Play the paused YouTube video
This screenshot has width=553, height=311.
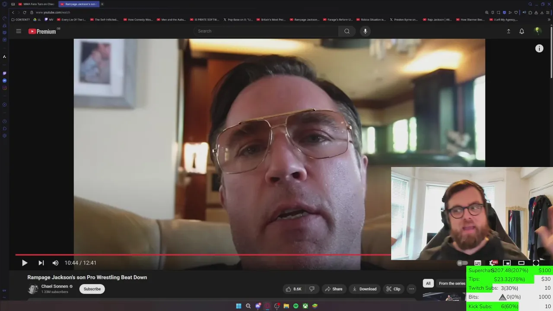point(25,263)
